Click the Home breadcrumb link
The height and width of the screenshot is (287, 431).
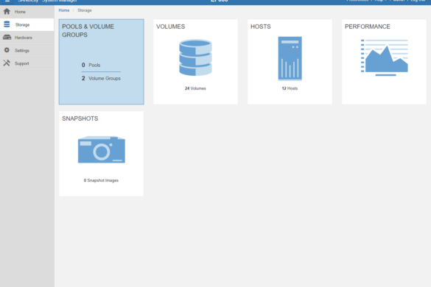coord(64,10)
